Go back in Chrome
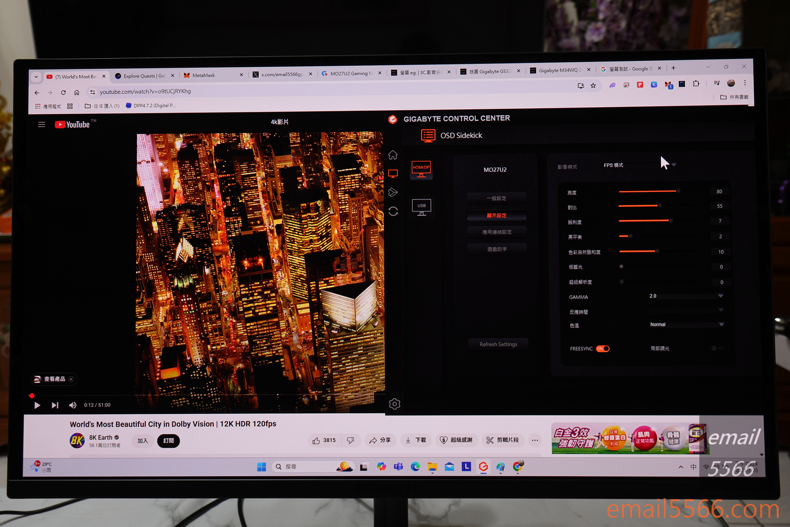 click(37, 93)
